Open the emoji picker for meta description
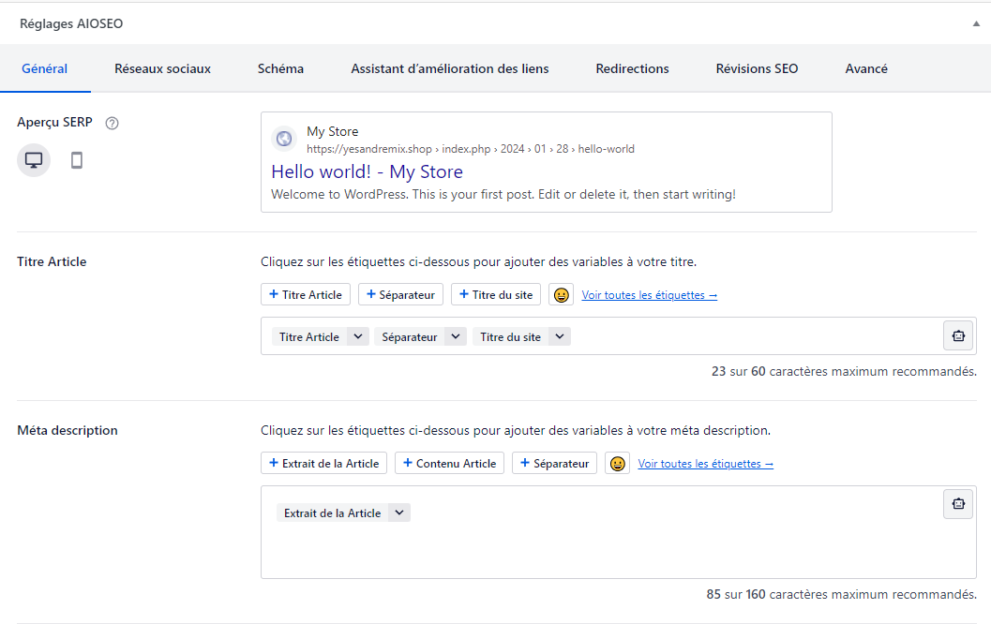991x624 pixels. click(x=617, y=462)
